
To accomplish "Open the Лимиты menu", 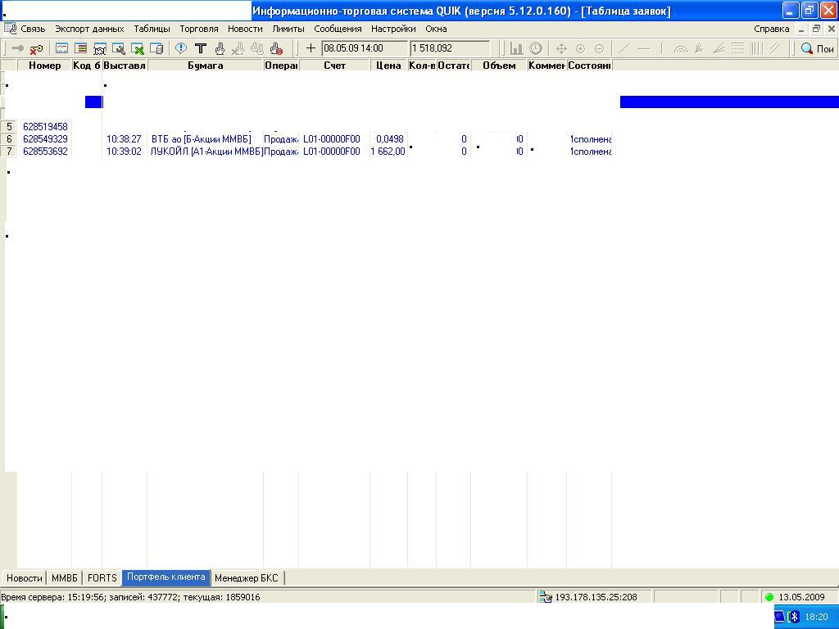I will [288, 29].
